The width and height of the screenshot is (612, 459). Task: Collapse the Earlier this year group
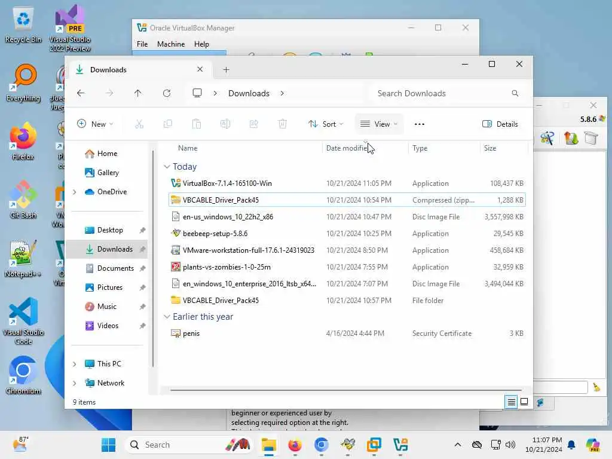pyautogui.click(x=167, y=317)
